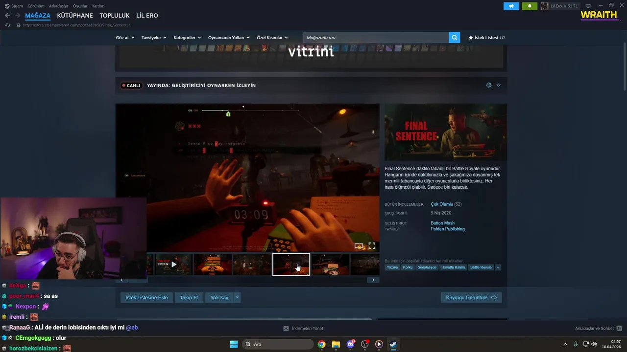
Task: Open the Button Mash developer link
Action: click(x=443, y=223)
